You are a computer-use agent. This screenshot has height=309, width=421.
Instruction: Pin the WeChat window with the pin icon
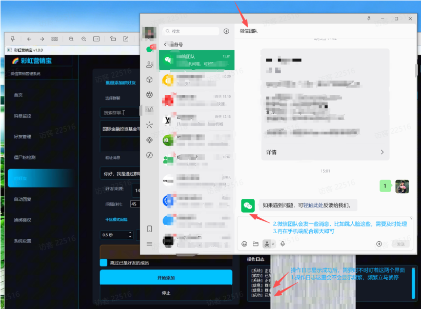coord(369,18)
